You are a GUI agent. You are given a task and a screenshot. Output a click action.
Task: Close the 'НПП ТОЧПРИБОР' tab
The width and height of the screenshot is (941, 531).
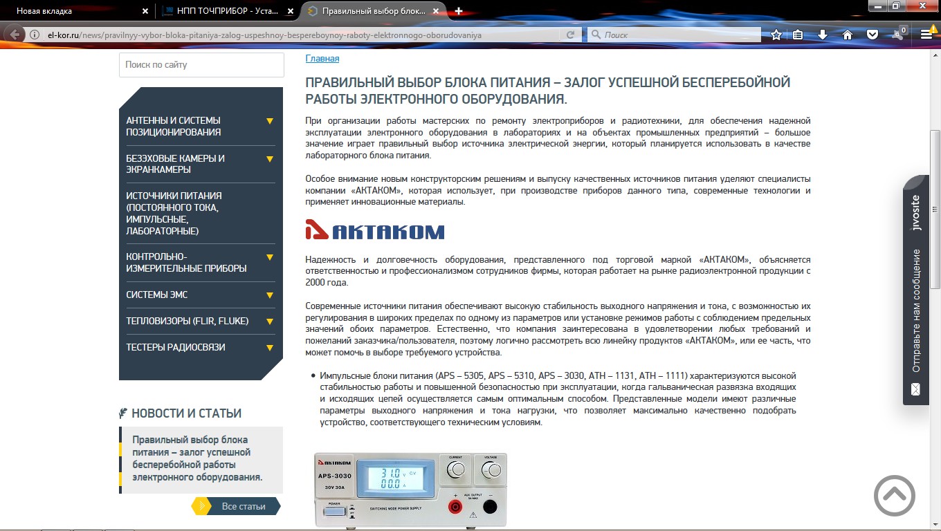click(x=291, y=11)
